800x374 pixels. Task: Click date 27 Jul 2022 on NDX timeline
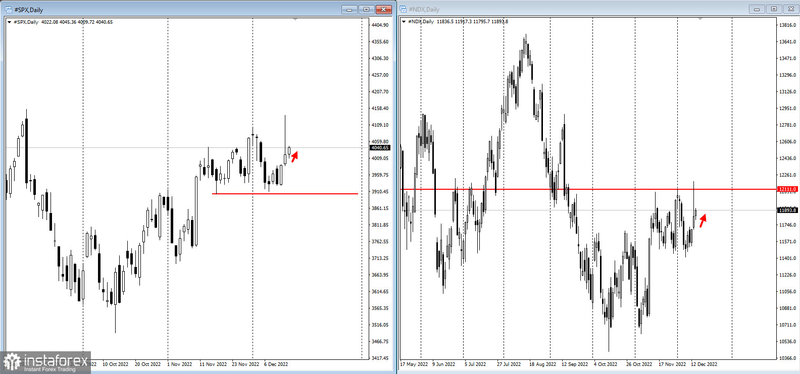pyautogui.click(x=509, y=364)
